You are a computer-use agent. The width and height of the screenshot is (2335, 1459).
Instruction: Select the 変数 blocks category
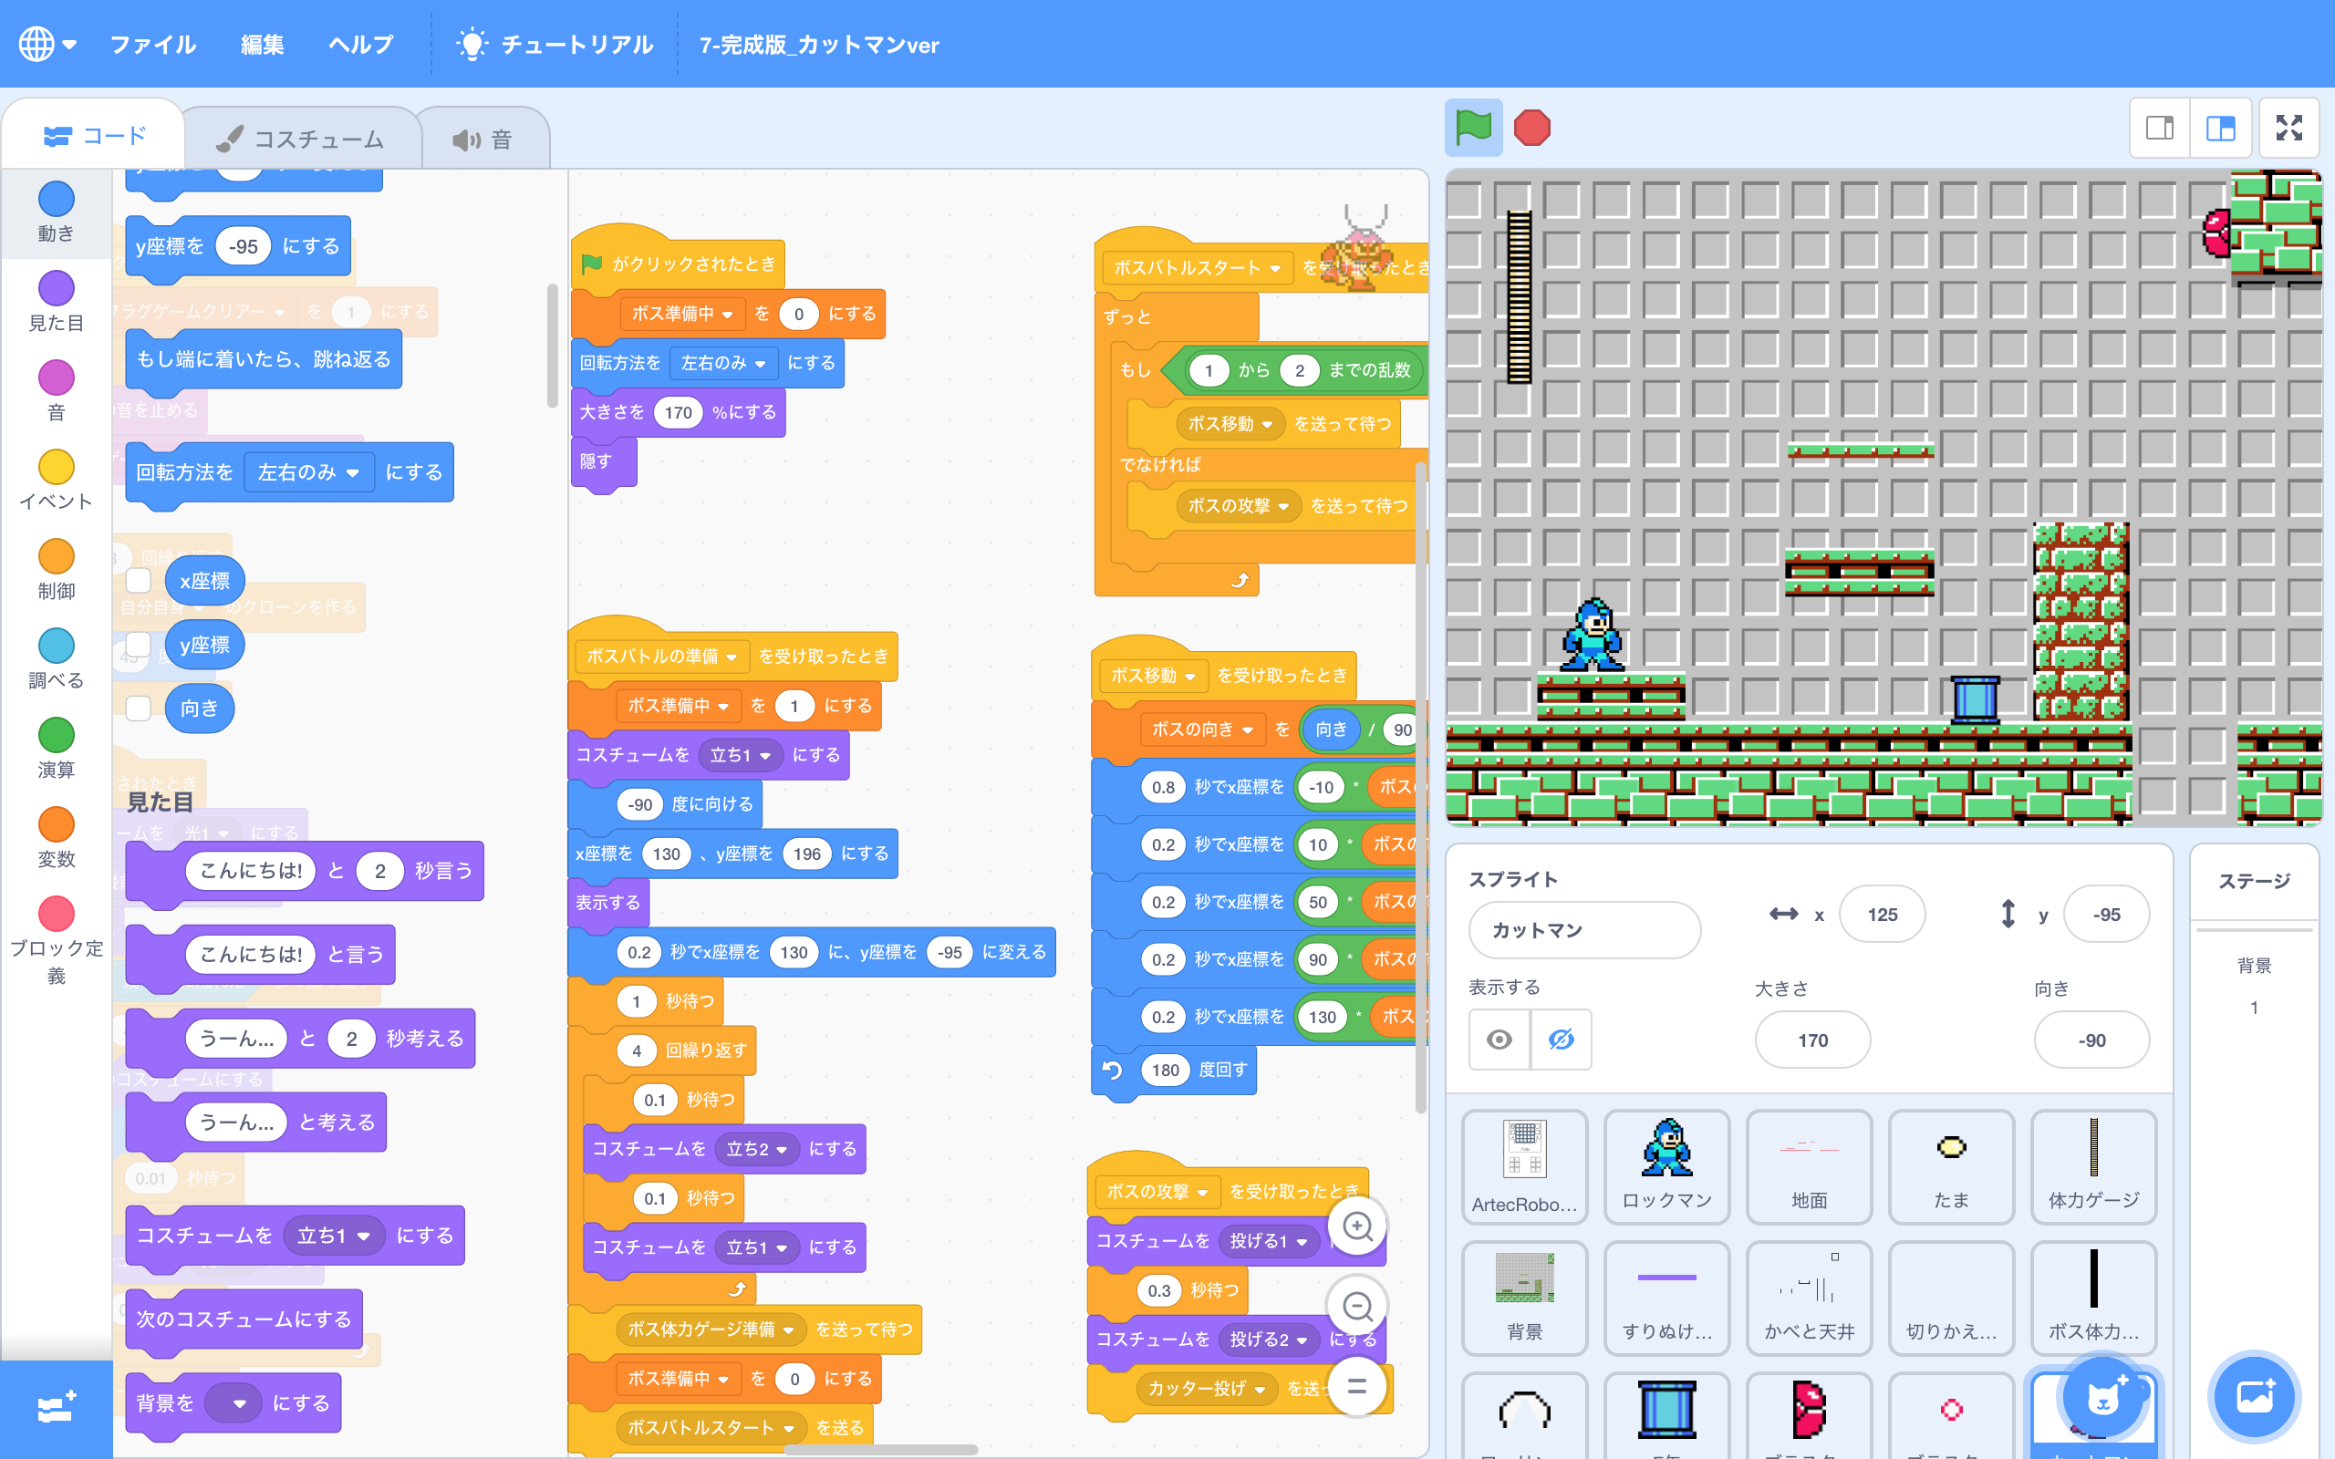[x=56, y=840]
